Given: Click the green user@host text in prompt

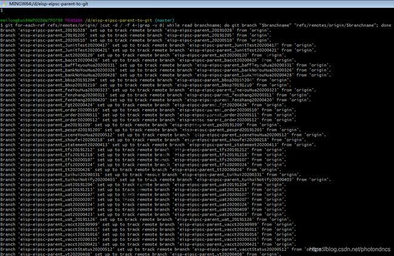Looking at the screenshot, I should coord(31,21).
